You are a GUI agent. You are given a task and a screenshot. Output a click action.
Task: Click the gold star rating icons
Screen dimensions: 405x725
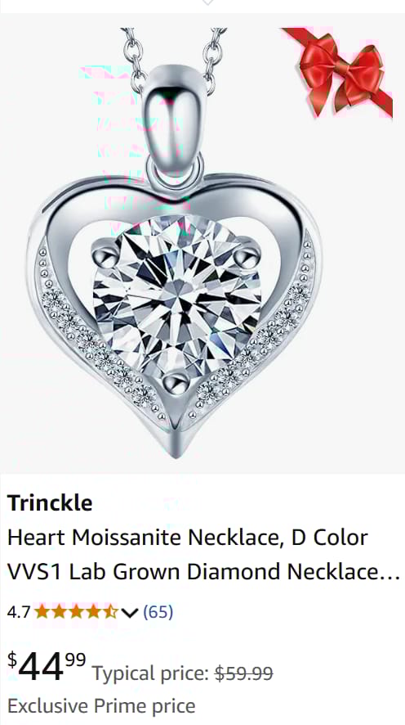coord(76,612)
